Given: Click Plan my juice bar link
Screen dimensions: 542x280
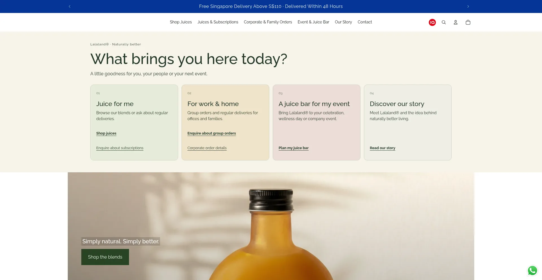Looking at the screenshot, I should click(x=294, y=148).
